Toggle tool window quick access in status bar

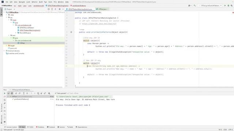(1, 130)
